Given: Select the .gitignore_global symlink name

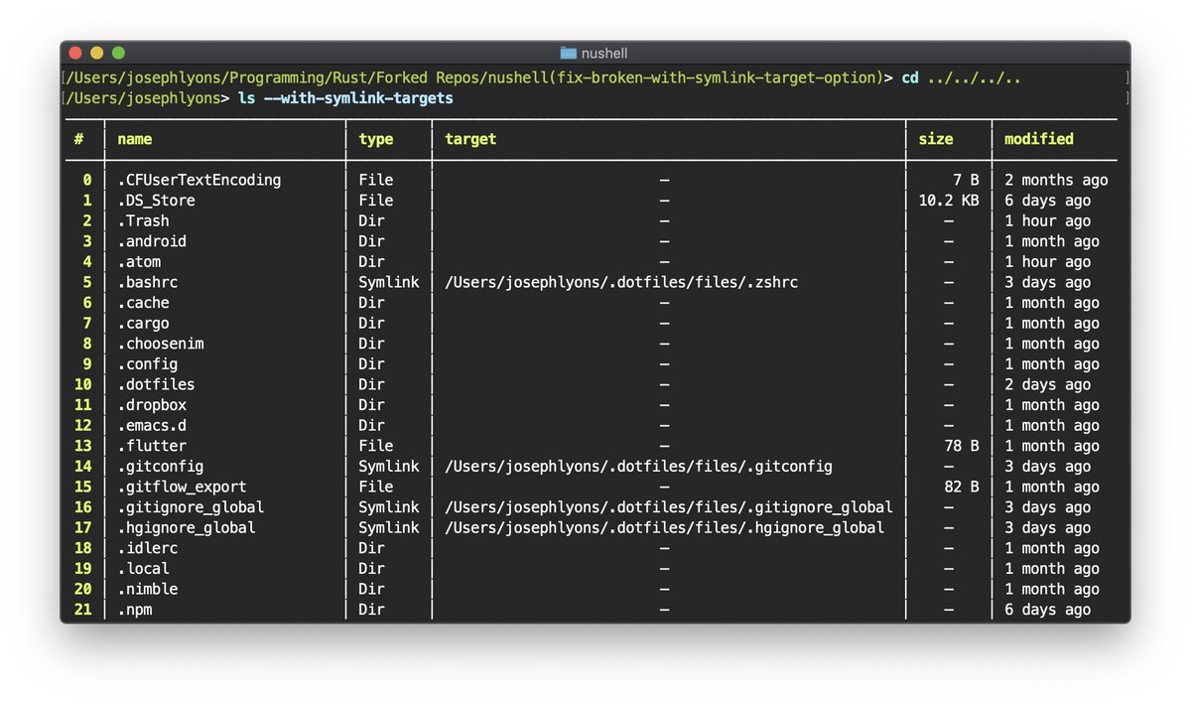Looking at the screenshot, I should click(191, 507).
